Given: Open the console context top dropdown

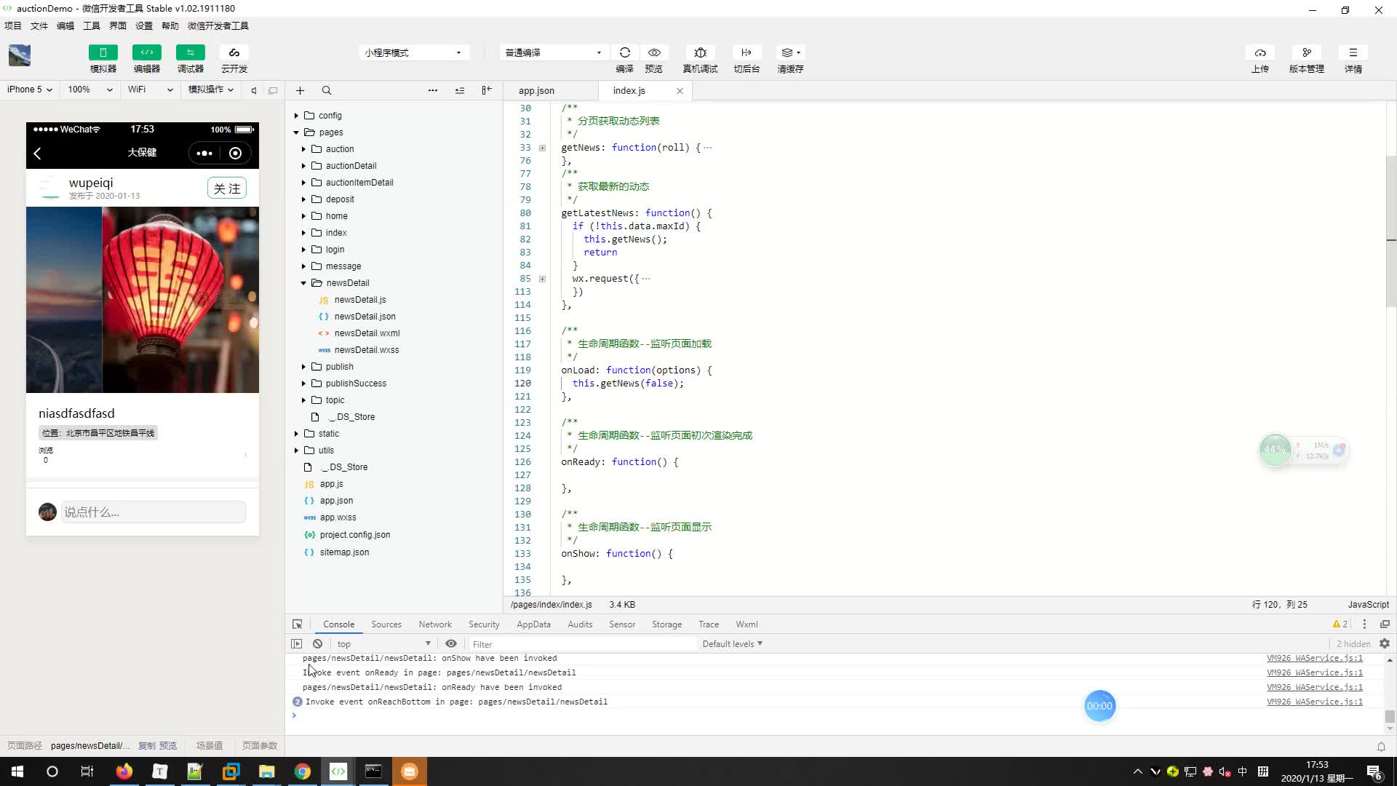Looking at the screenshot, I should pyautogui.click(x=383, y=644).
